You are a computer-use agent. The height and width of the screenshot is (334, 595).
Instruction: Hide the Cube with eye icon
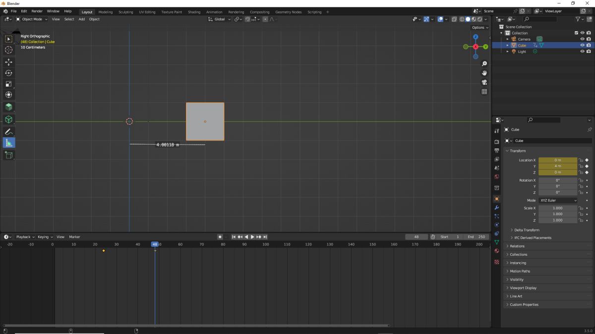(x=583, y=46)
